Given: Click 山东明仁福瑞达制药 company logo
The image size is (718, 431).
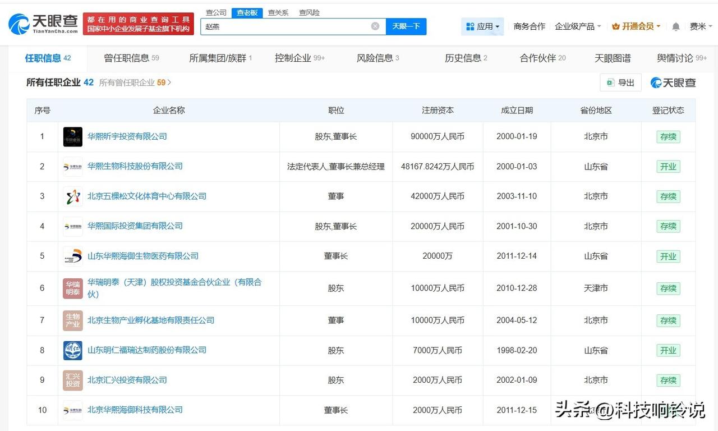Looking at the screenshot, I should pyautogui.click(x=73, y=350).
